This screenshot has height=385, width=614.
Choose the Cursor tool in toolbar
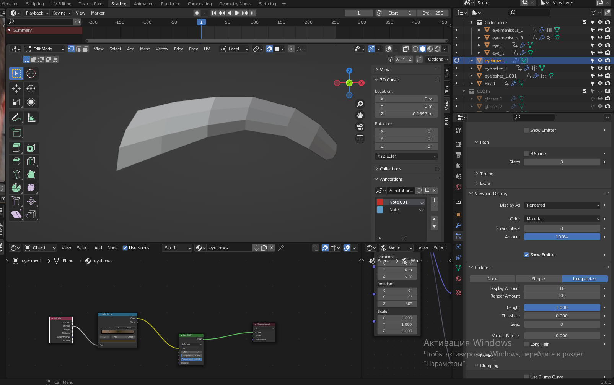31,73
